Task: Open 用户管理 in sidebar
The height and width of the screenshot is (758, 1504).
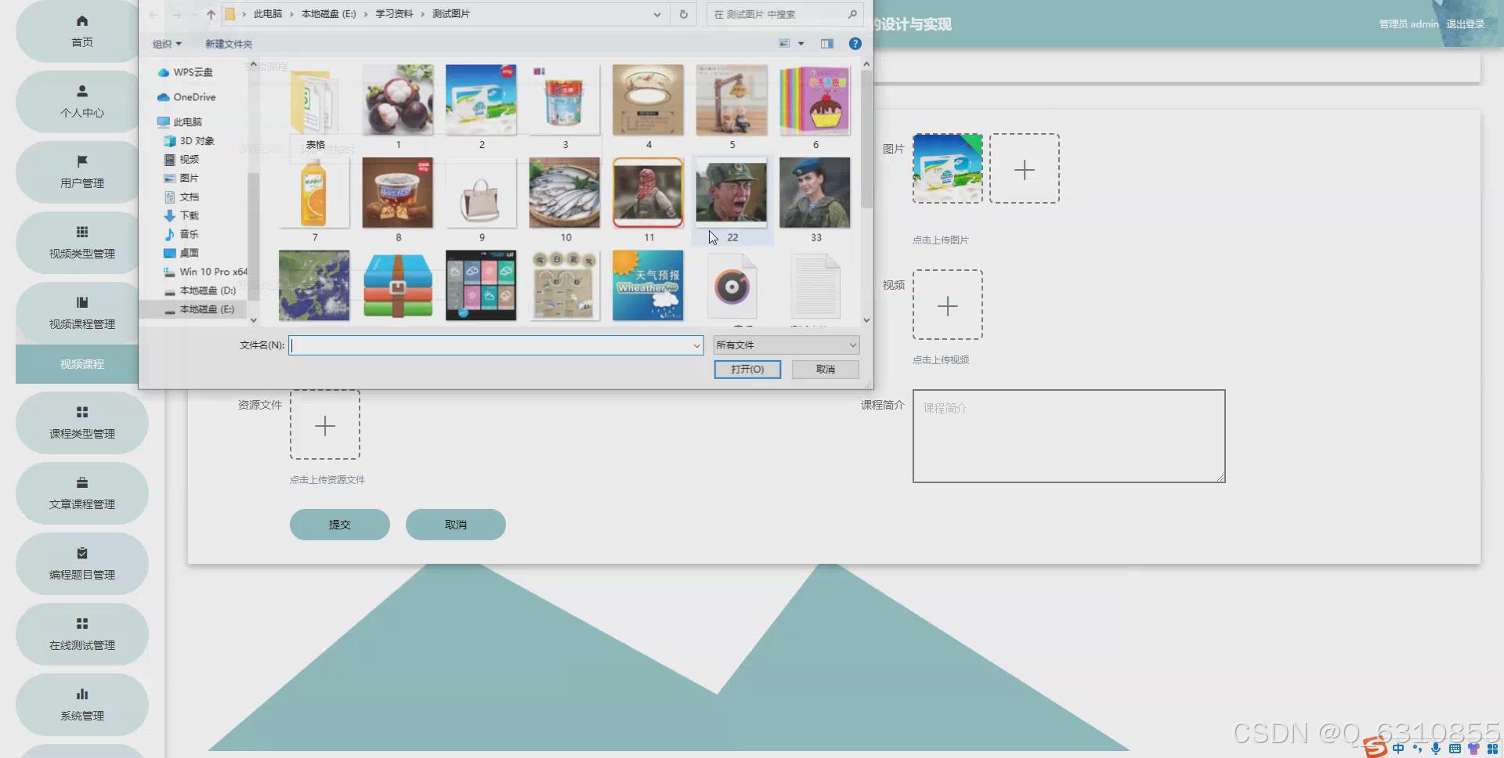Action: [x=82, y=172]
